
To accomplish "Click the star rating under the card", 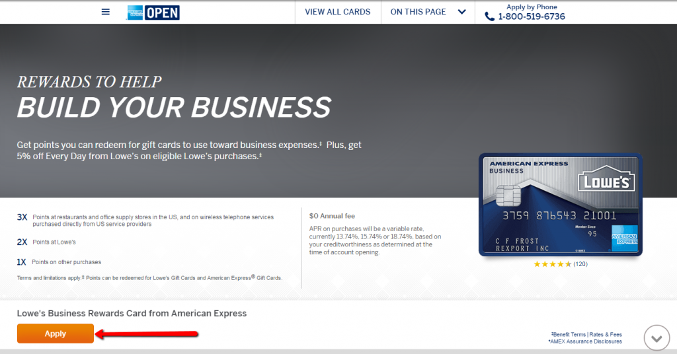I will (x=552, y=264).
